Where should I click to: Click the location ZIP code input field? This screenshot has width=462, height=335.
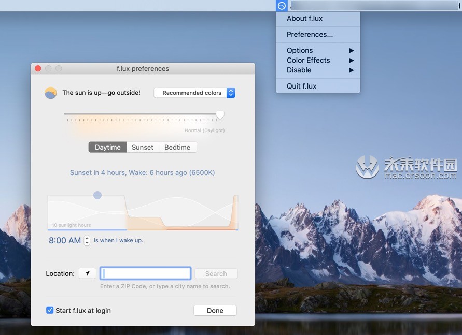pos(145,273)
